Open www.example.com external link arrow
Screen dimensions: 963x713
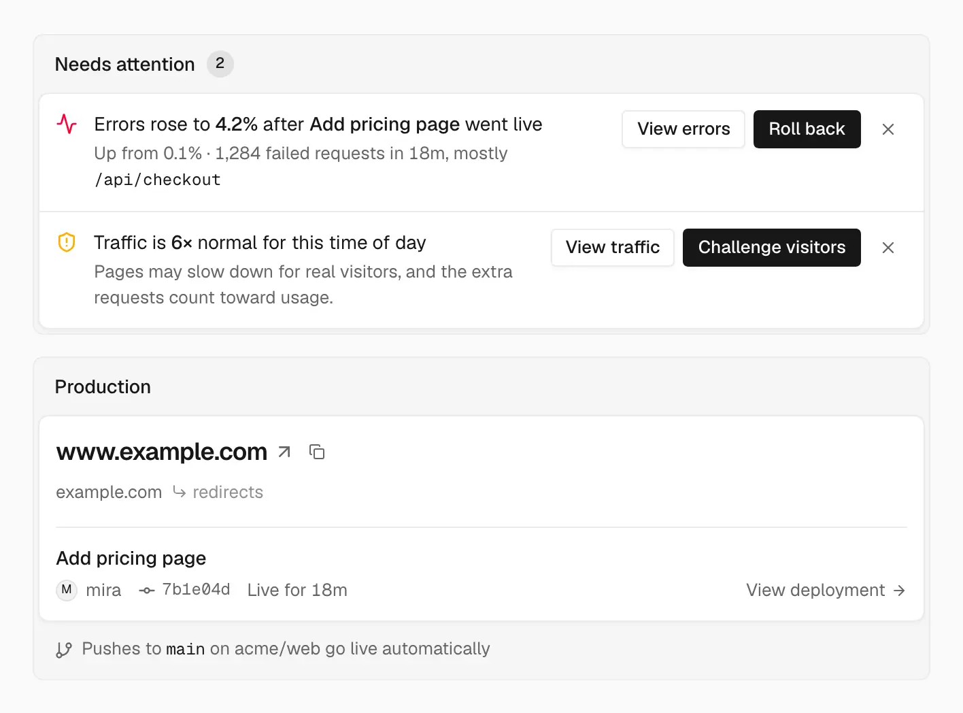click(x=284, y=452)
